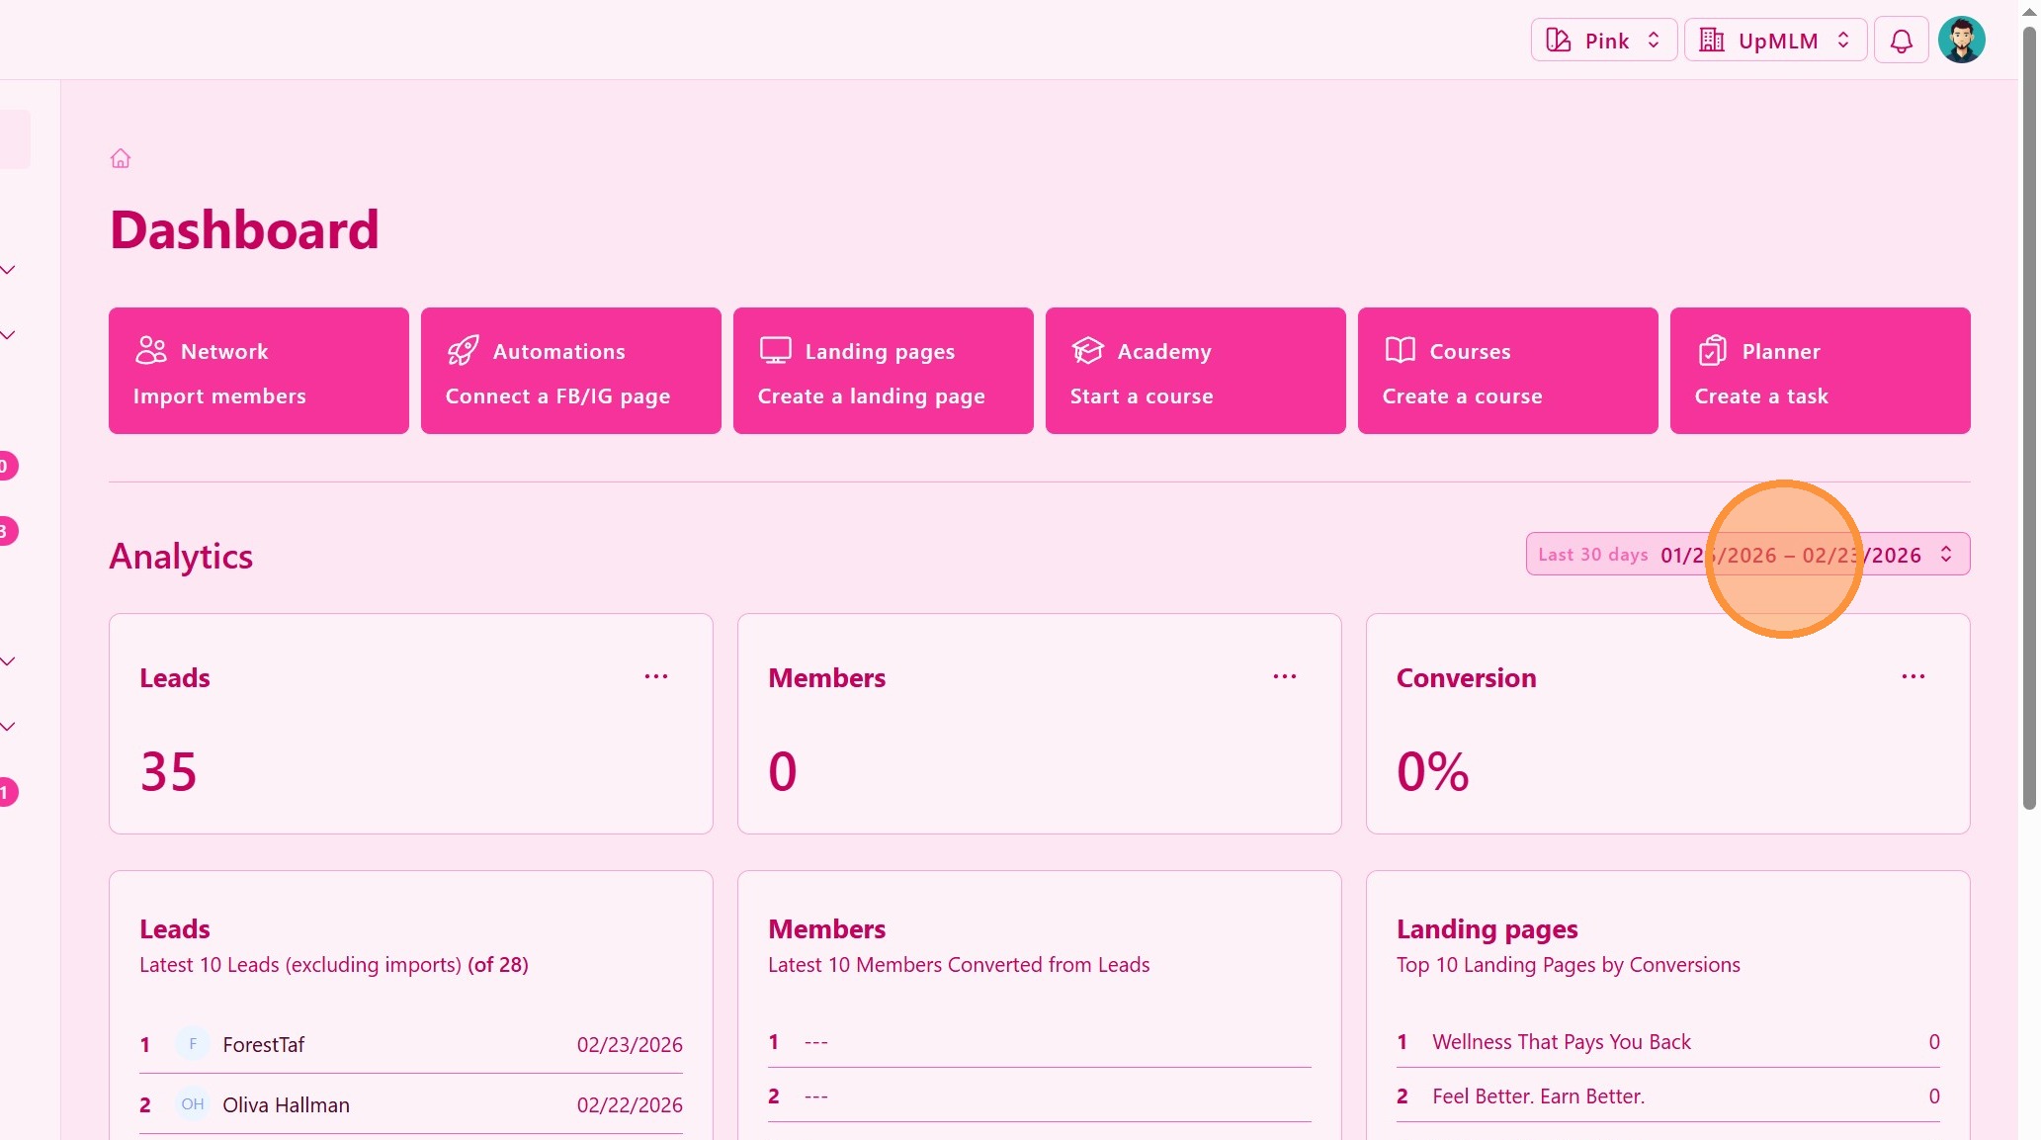The width and height of the screenshot is (2041, 1140).
Task: Open the Last 30 days date range picker
Action: tap(1746, 555)
